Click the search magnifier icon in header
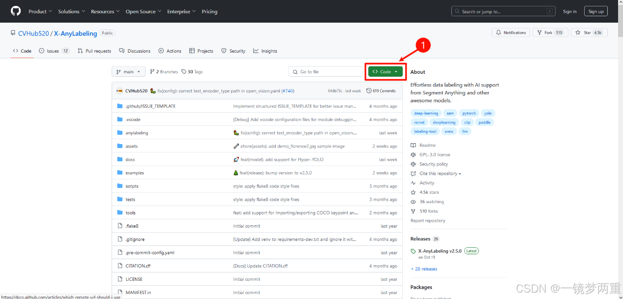The image size is (623, 299). (x=458, y=11)
